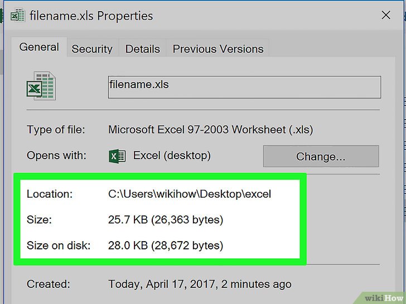Click the Excel icon in title bar

[18, 15]
